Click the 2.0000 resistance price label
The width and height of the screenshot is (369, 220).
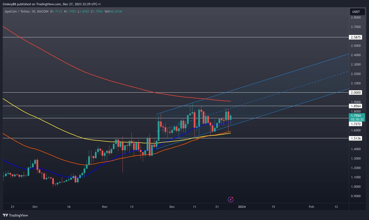(356, 92)
